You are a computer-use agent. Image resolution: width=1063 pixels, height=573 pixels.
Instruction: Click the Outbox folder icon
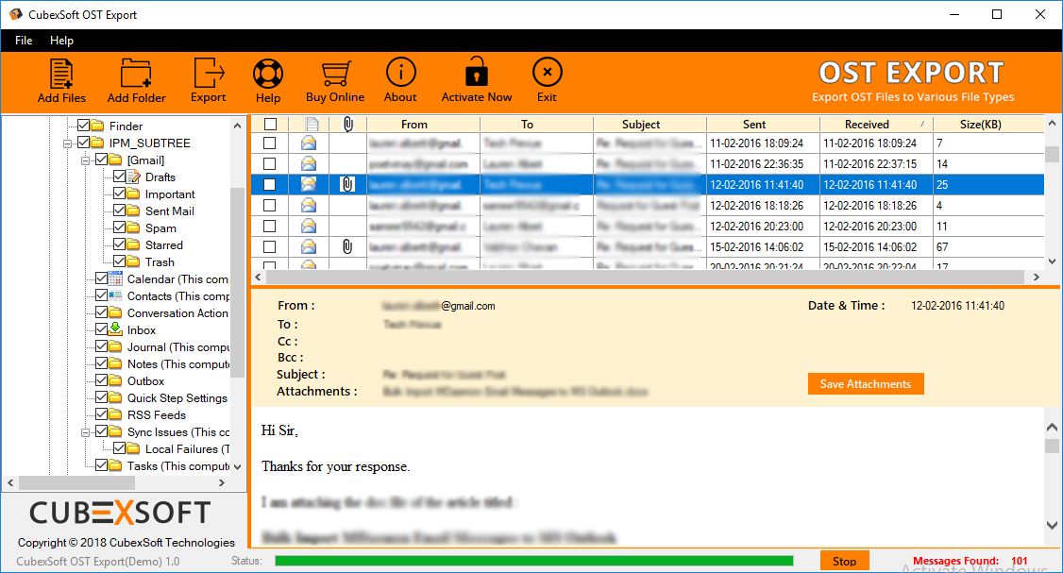pyautogui.click(x=115, y=380)
